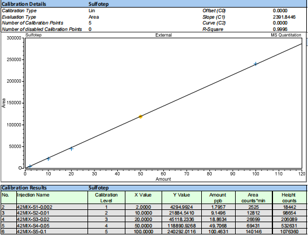The width and height of the screenshot is (308, 235).
Task: Select injection 42MIX-S3-0.02 row
Action: point(153,219)
